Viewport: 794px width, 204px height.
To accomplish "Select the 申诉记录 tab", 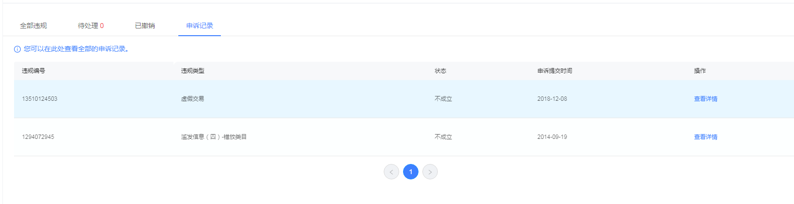I will pyautogui.click(x=200, y=26).
